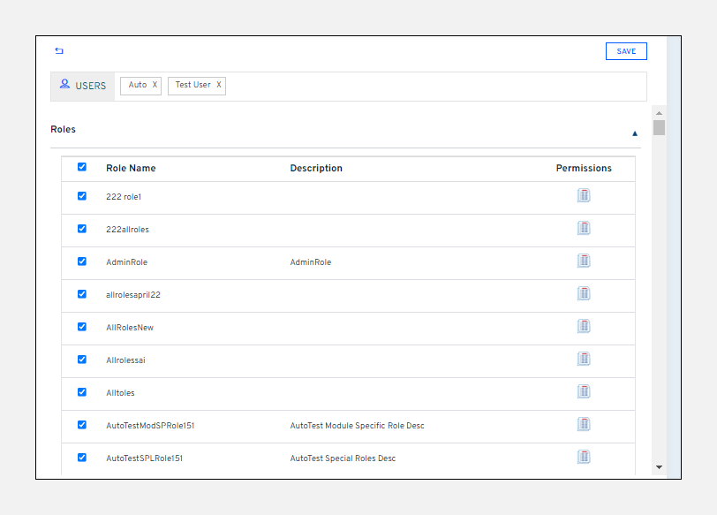View Permissions for AutoTestModSPRole151
717x515 pixels.
tap(584, 423)
